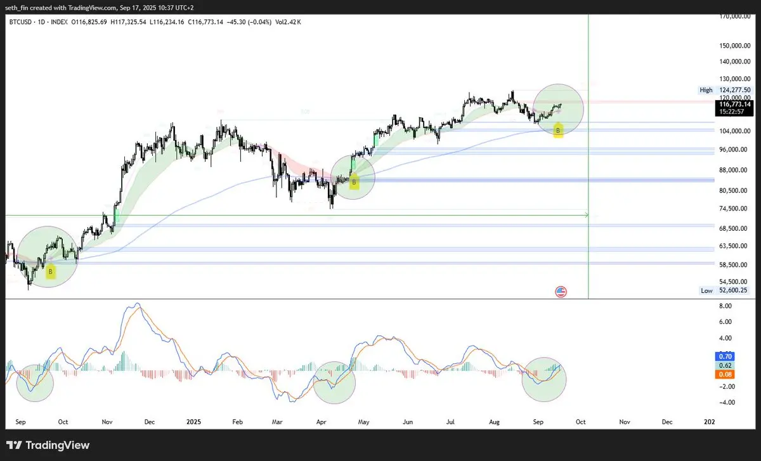Select the B signal marker near the 58,500 level

coord(51,272)
